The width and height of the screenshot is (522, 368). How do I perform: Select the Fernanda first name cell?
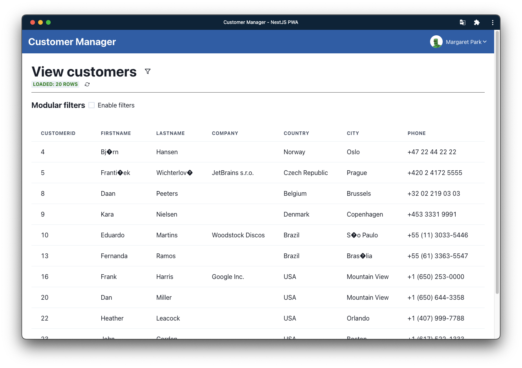click(114, 256)
